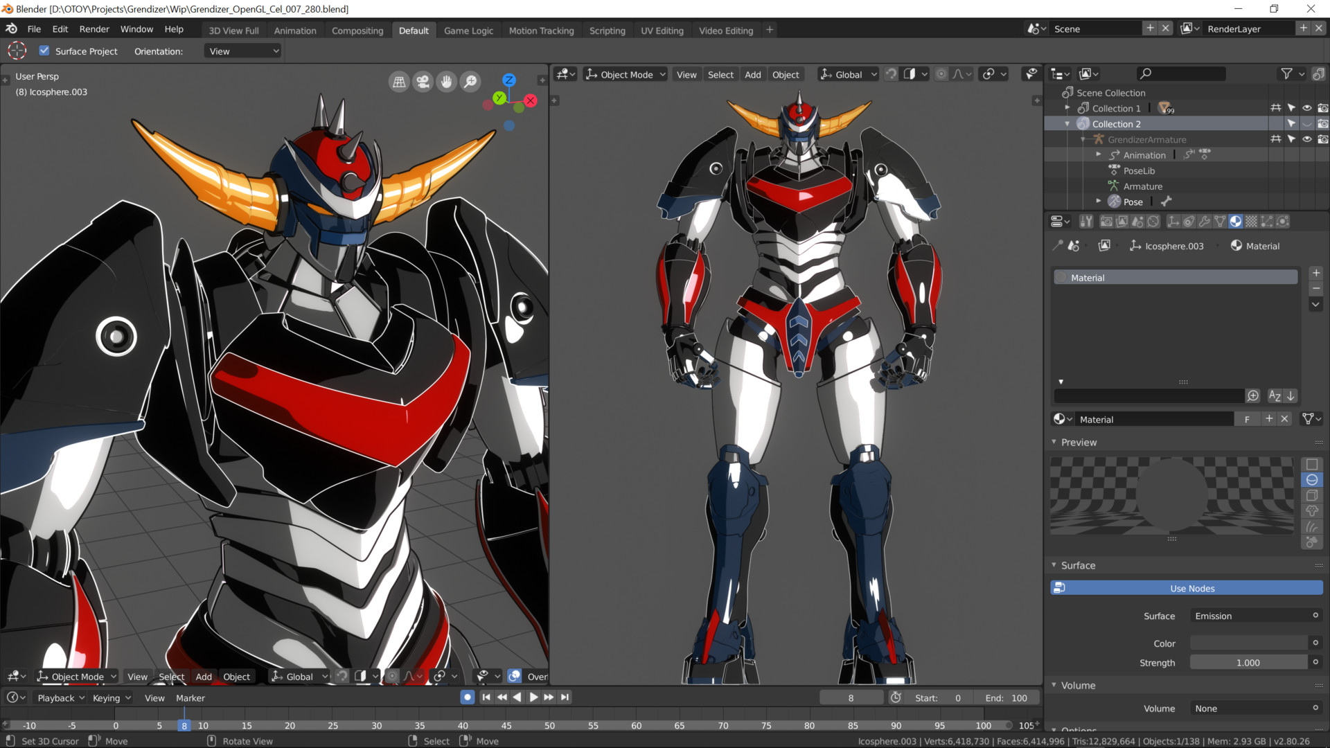Collapse Collection 2 in outliner
The height and width of the screenshot is (748, 1330).
pos(1067,124)
